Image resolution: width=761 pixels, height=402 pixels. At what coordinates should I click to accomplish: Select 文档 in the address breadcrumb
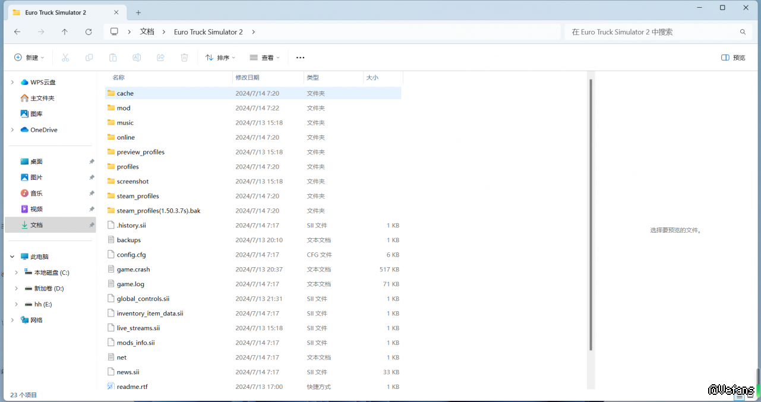[x=147, y=32]
